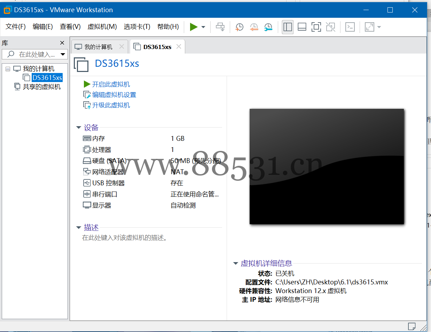
Task: Open the 查看(V) menu
Action: point(70,27)
